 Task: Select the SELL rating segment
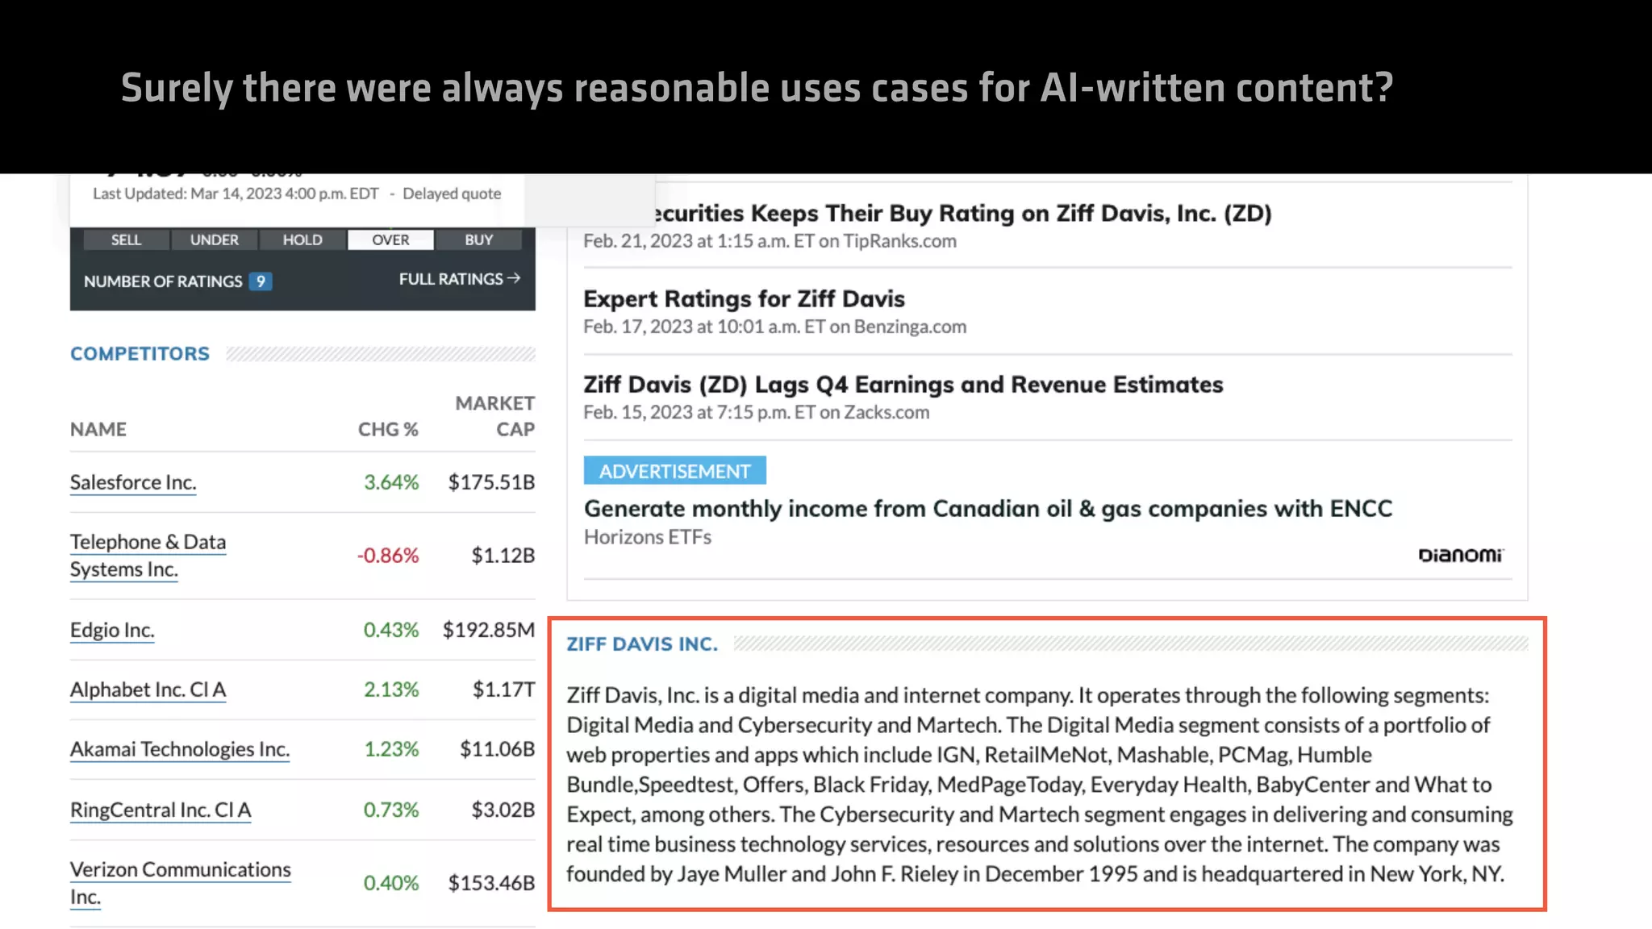(x=126, y=240)
